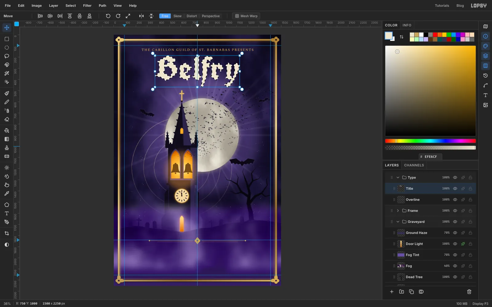This screenshot has height=307, width=492.
Task: Select the Rectangular Marquee tool
Action: 7,39
